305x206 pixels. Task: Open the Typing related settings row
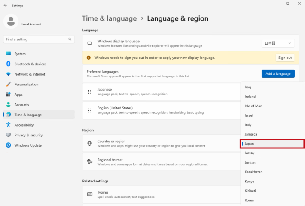pyautogui.click(x=161, y=194)
